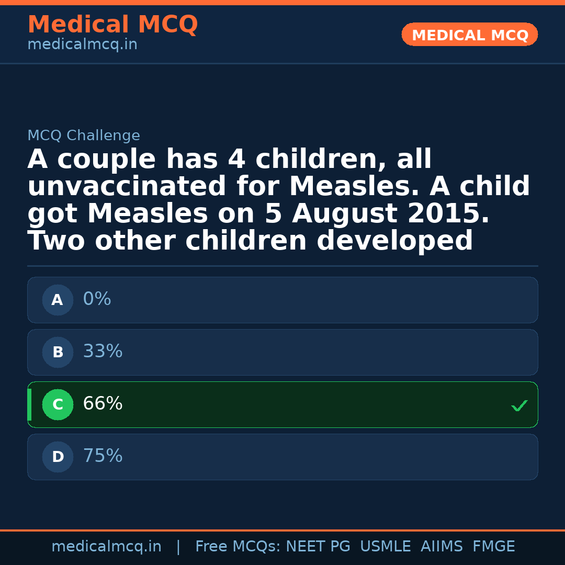Choose the 66% answer option
Viewport: 565px width, 565px height.
coord(282,404)
